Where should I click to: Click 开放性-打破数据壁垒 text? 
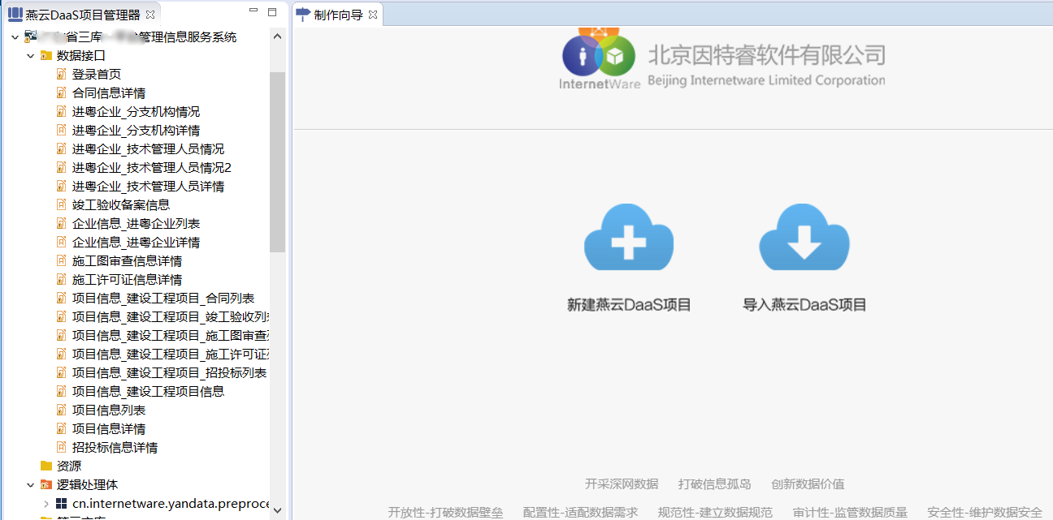445,513
